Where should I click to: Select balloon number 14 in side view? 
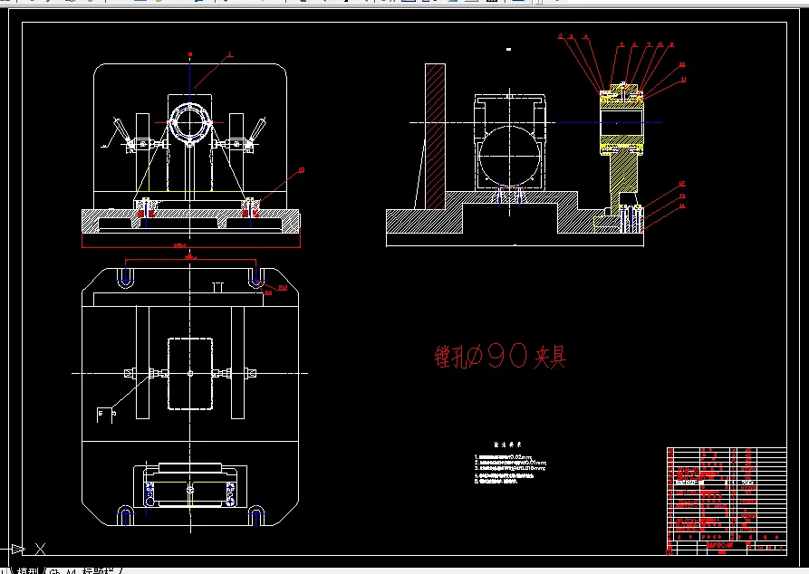pyautogui.click(x=682, y=206)
